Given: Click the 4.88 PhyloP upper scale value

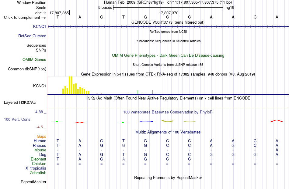Looking at the screenshot, I should (39, 112).
